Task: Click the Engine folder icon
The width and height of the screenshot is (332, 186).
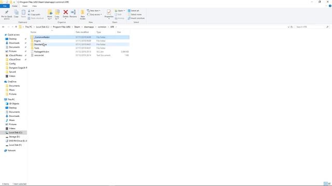Action: 32,41
